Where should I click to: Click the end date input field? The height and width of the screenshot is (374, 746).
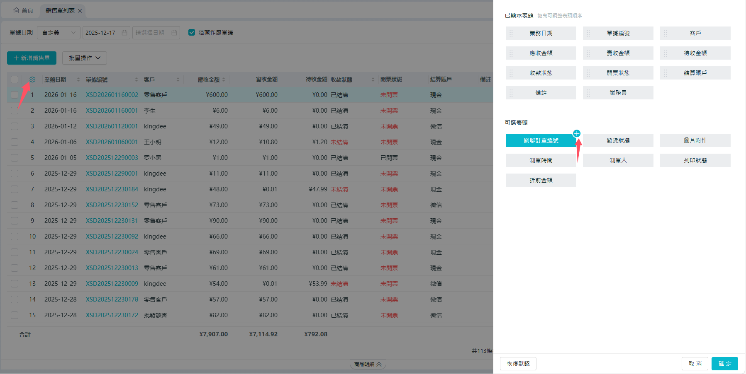pos(152,33)
